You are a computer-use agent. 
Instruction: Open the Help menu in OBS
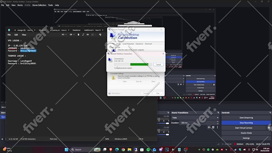[57, 5]
